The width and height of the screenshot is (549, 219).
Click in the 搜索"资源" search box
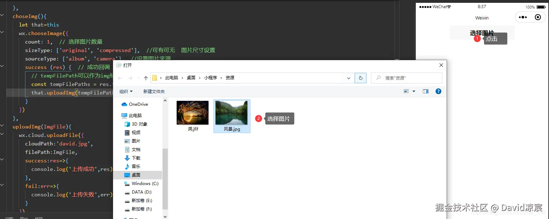406,78
